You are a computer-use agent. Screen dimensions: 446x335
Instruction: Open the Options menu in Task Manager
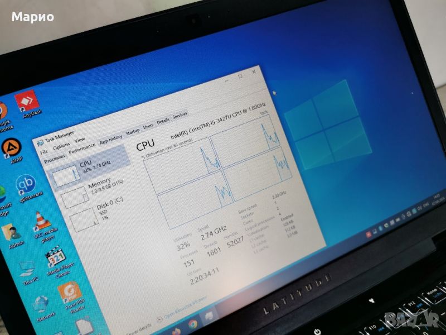(61, 146)
